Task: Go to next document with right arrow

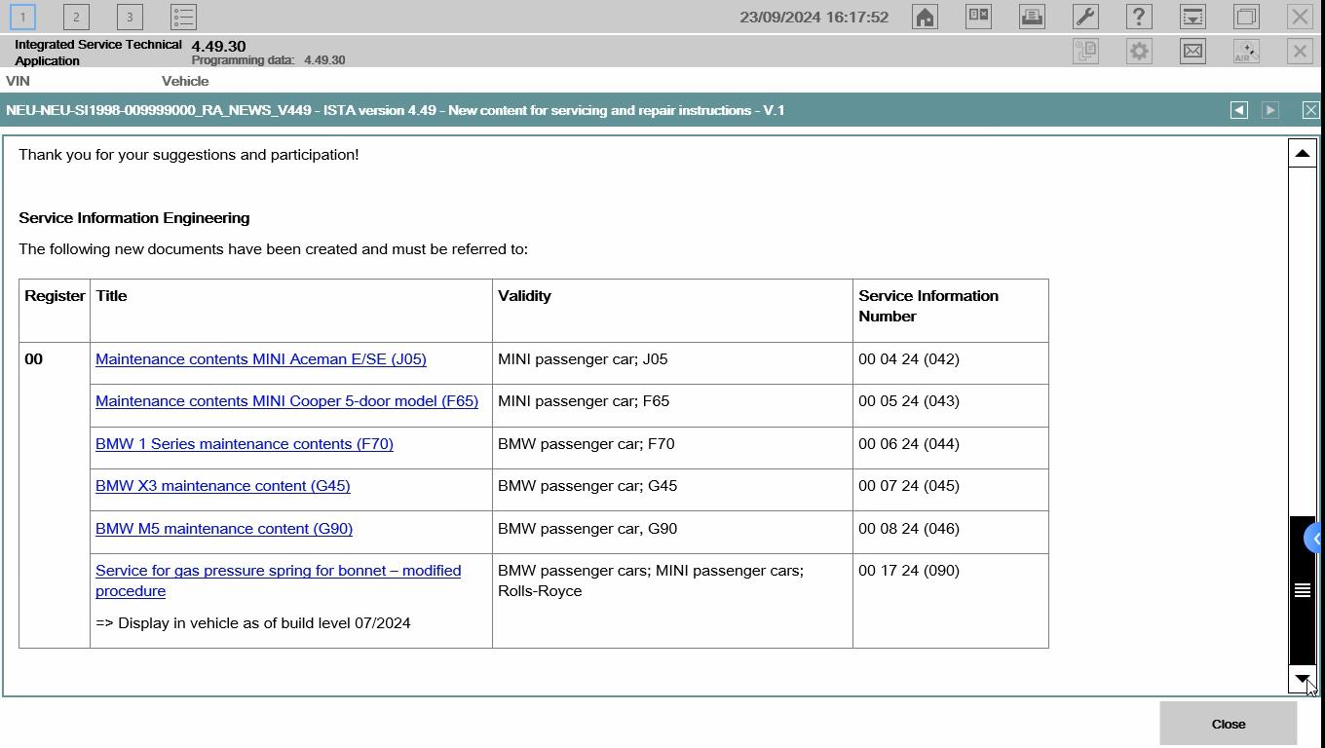Action: 1270,110
